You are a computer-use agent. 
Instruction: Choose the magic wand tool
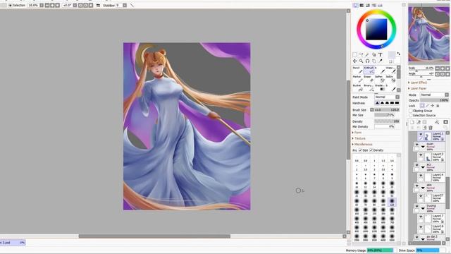tap(367, 54)
